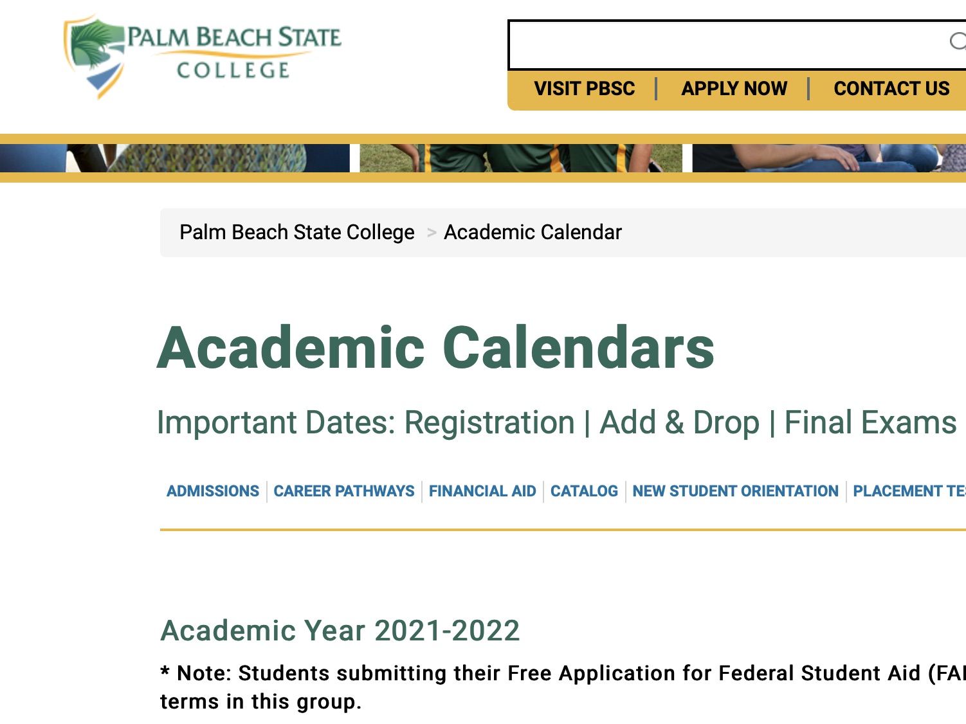Click the Academic Calendar breadcrumb
Screen dimensions: 966x724
tap(533, 232)
